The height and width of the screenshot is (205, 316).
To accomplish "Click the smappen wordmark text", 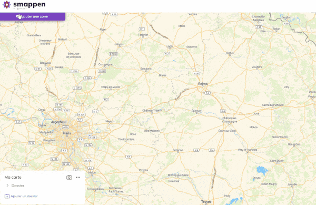I will (29, 4).
